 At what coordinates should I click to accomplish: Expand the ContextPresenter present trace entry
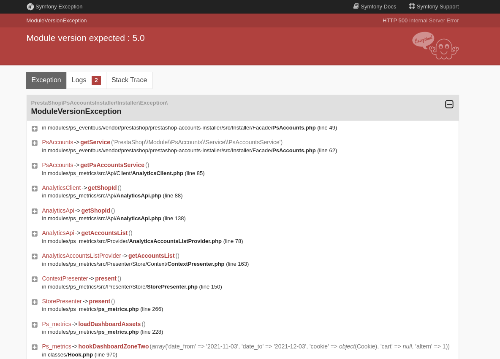[35, 279]
